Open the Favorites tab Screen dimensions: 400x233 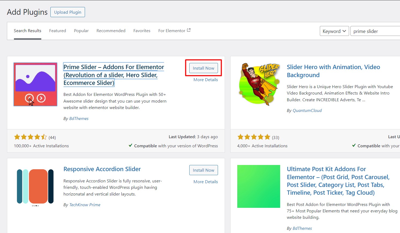tap(142, 31)
